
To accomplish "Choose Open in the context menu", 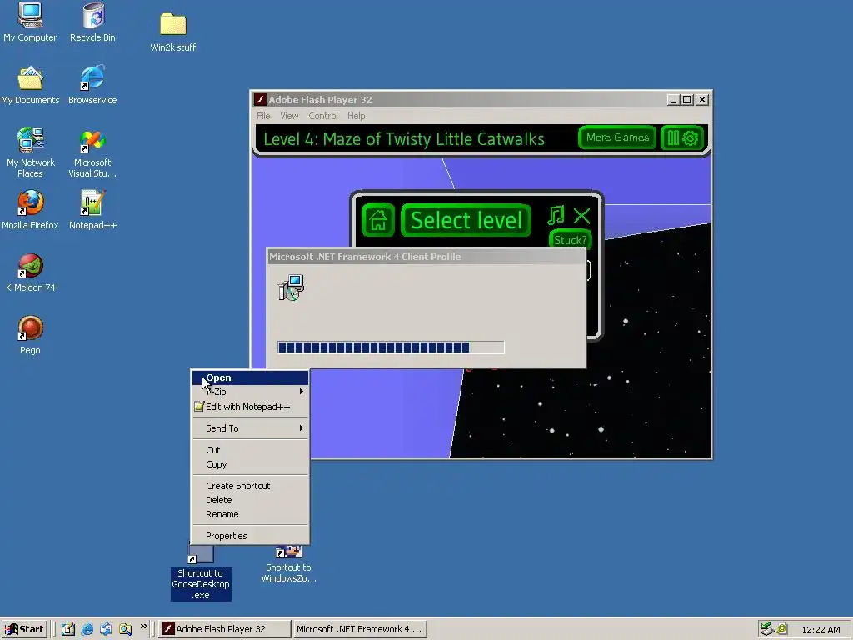I will click(x=250, y=377).
